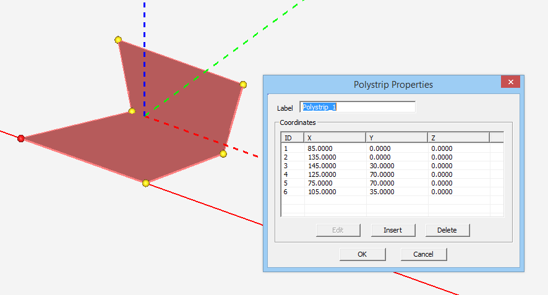Select Z value 0.0000 in row 1

pos(442,148)
